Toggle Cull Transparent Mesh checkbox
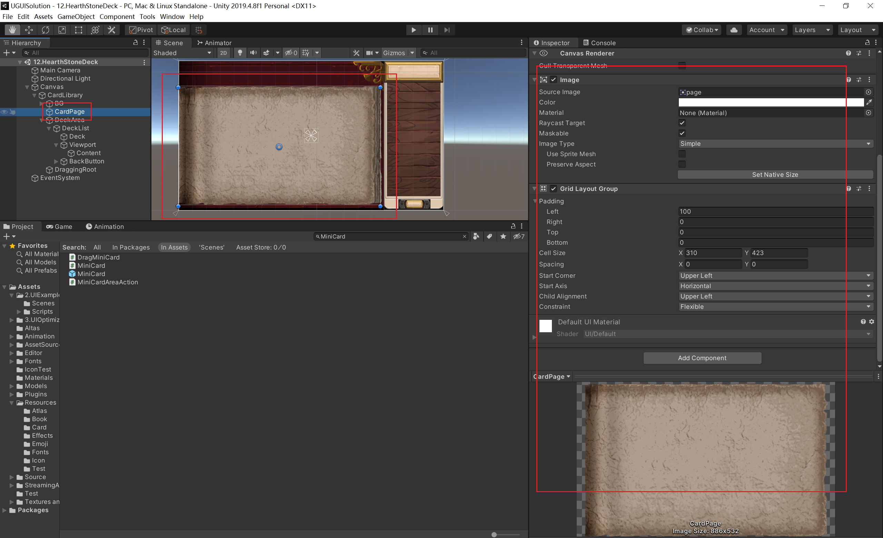Viewport: 883px width, 538px height. (682, 65)
